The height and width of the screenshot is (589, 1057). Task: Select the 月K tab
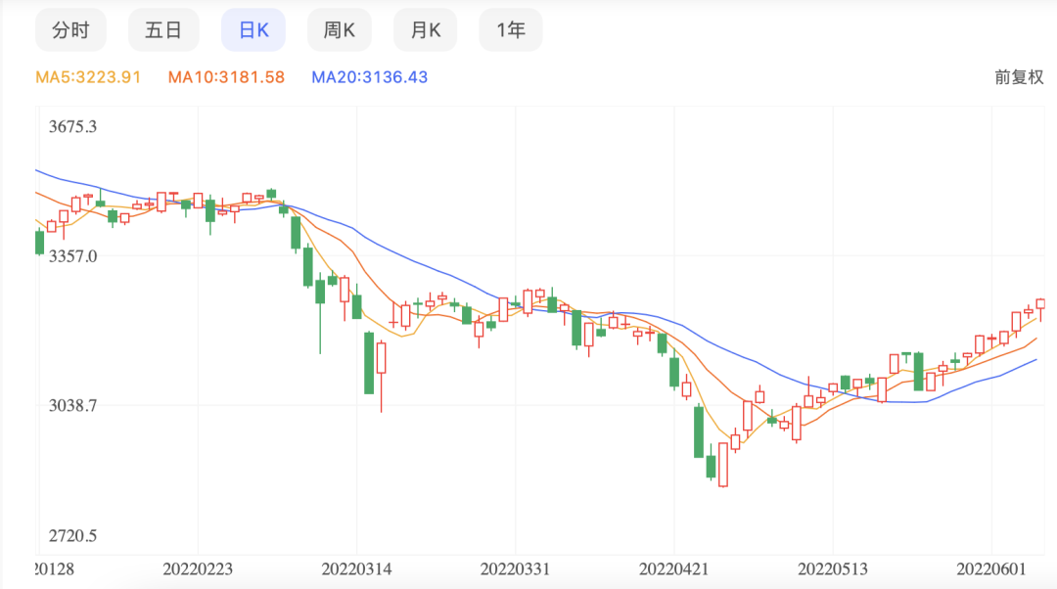point(426,30)
